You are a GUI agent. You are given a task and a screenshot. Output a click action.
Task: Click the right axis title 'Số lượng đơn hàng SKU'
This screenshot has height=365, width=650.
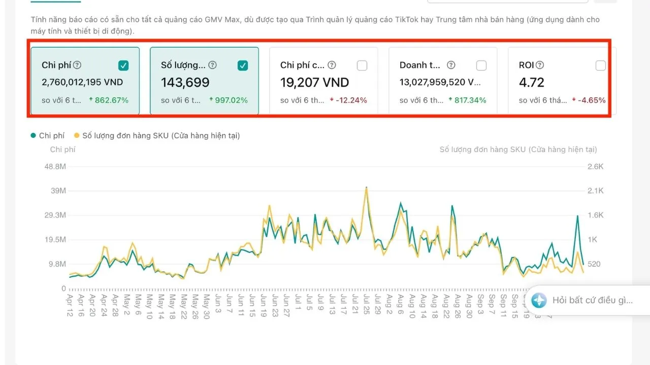coord(518,150)
